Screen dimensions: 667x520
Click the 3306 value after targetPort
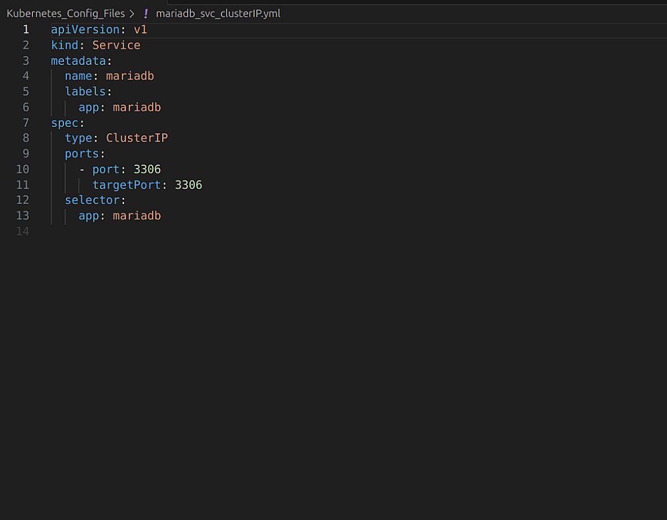189,185
